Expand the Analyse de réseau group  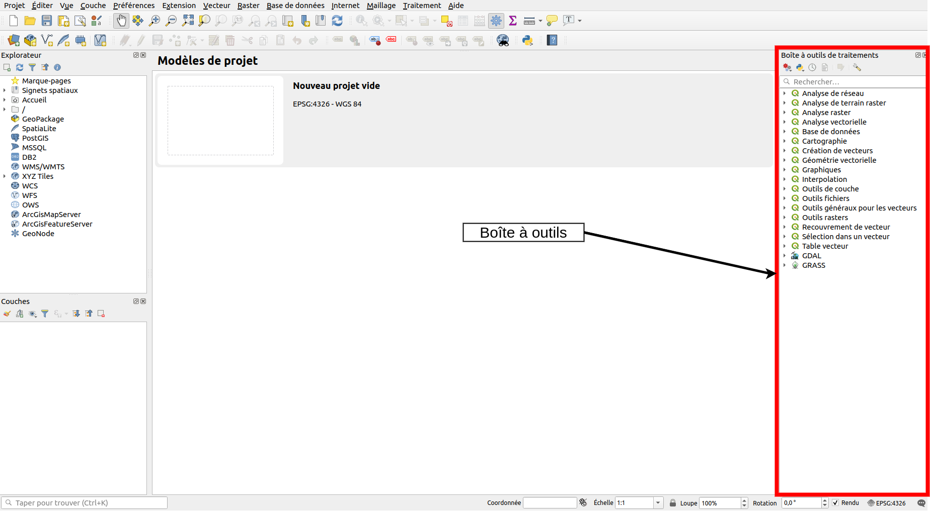click(785, 93)
